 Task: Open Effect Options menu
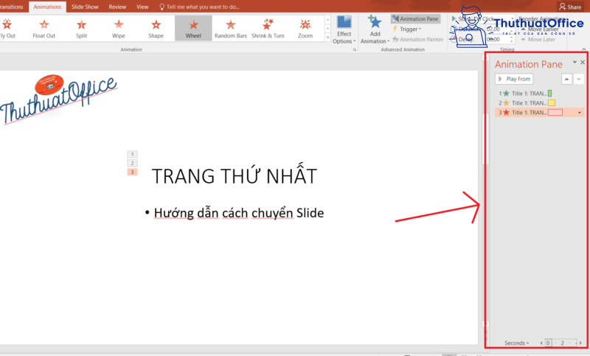[x=344, y=30]
